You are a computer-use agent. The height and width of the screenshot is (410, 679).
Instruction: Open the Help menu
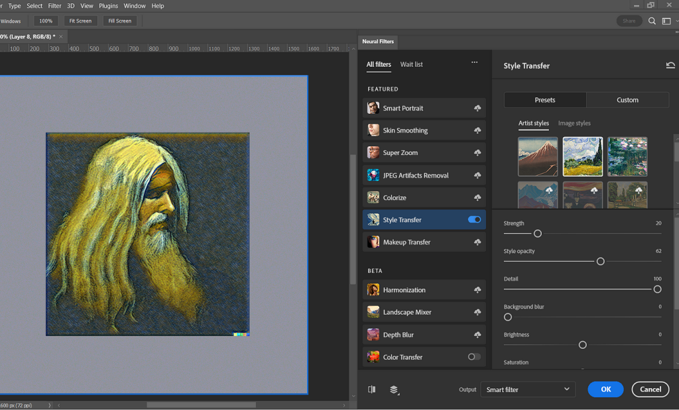[158, 5]
